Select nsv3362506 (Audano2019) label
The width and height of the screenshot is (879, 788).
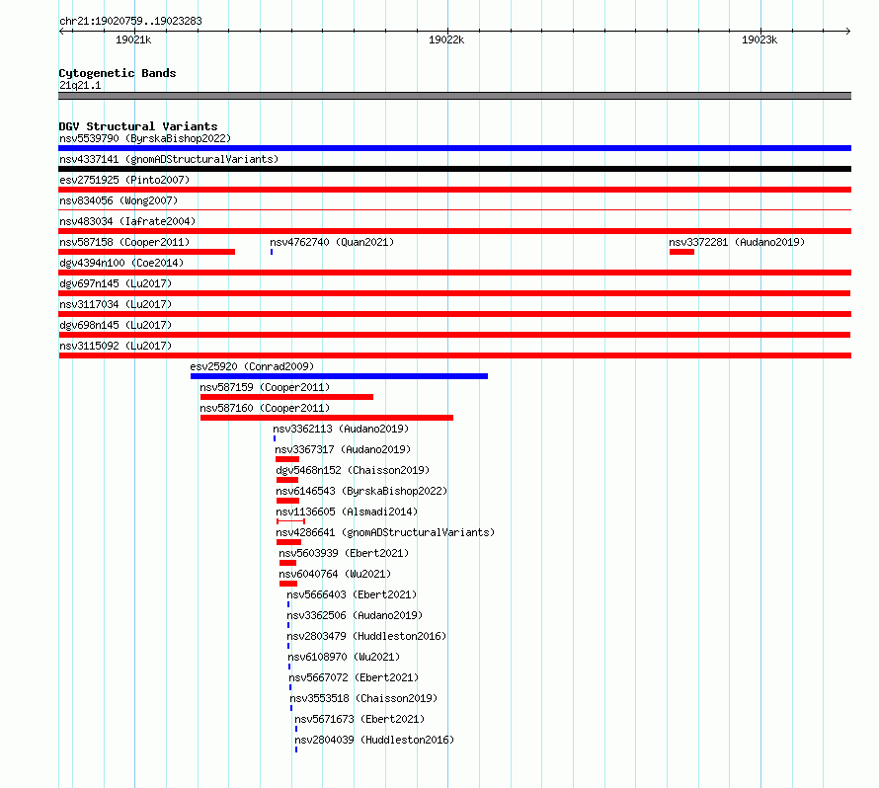pyautogui.click(x=355, y=615)
